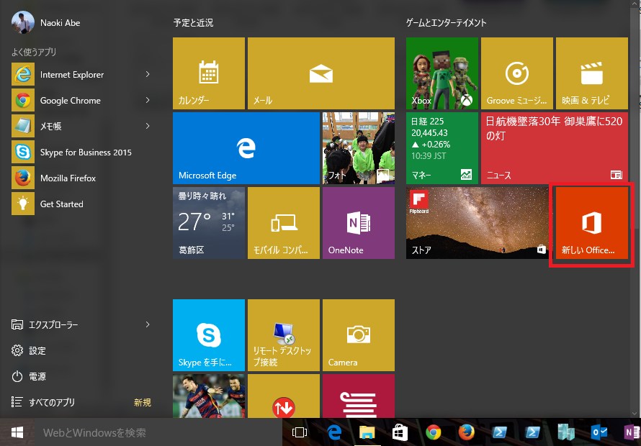The width and height of the screenshot is (641, 446).
Task: Open the Groove ミュージック tile
Action: [x=516, y=73]
